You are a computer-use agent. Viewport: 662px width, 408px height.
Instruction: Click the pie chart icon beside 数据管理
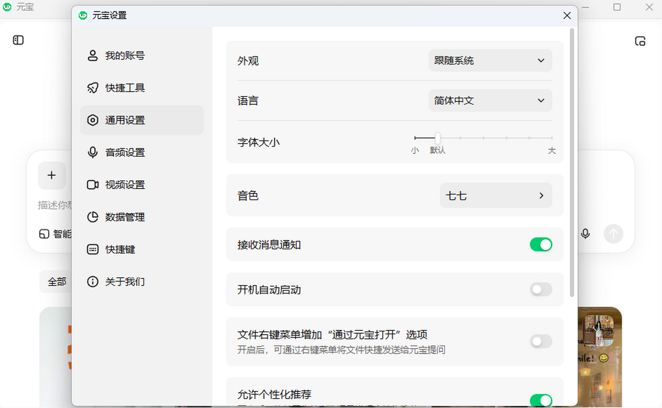click(93, 217)
